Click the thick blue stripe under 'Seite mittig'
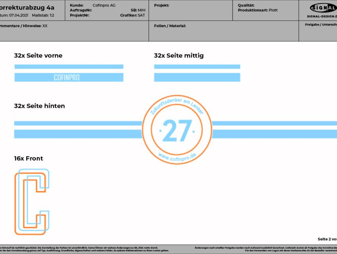337x254 pixels. [x=197, y=77]
